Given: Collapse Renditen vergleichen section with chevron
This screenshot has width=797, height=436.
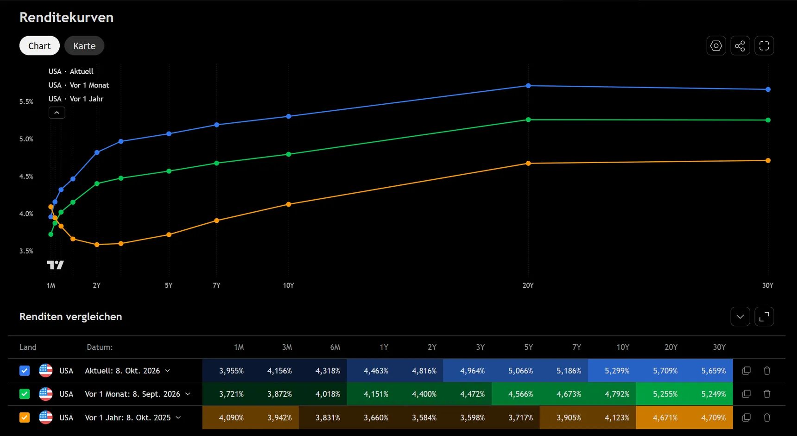Looking at the screenshot, I should 740,317.
